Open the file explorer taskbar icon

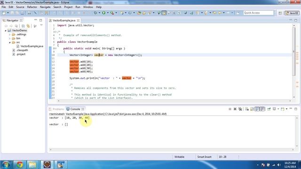coord(33,165)
